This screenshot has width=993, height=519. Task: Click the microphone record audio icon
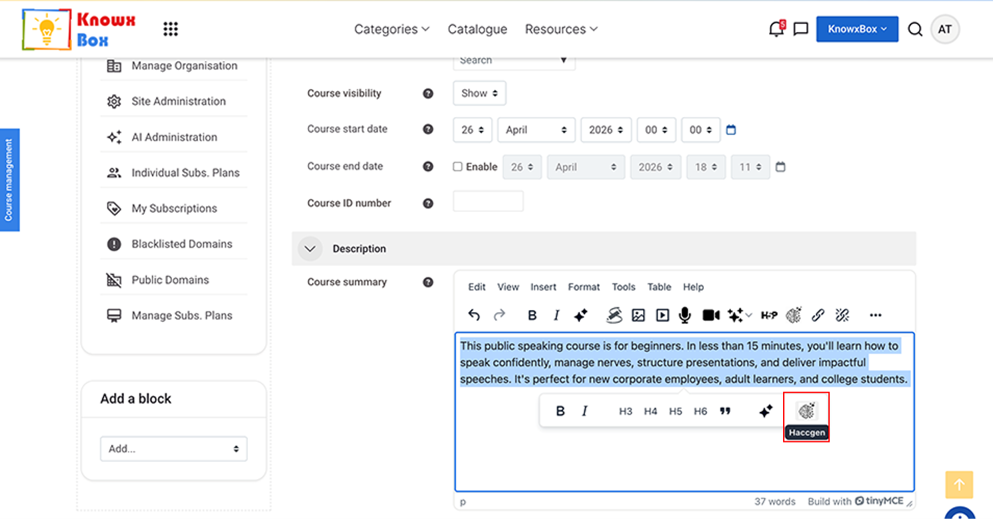pos(685,315)
